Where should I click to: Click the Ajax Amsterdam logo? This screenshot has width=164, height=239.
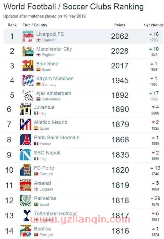[28, 95]
